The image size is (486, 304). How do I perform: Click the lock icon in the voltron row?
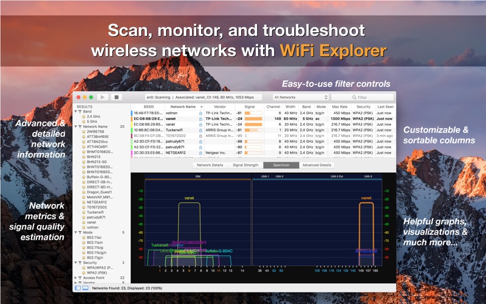point(200,113)
